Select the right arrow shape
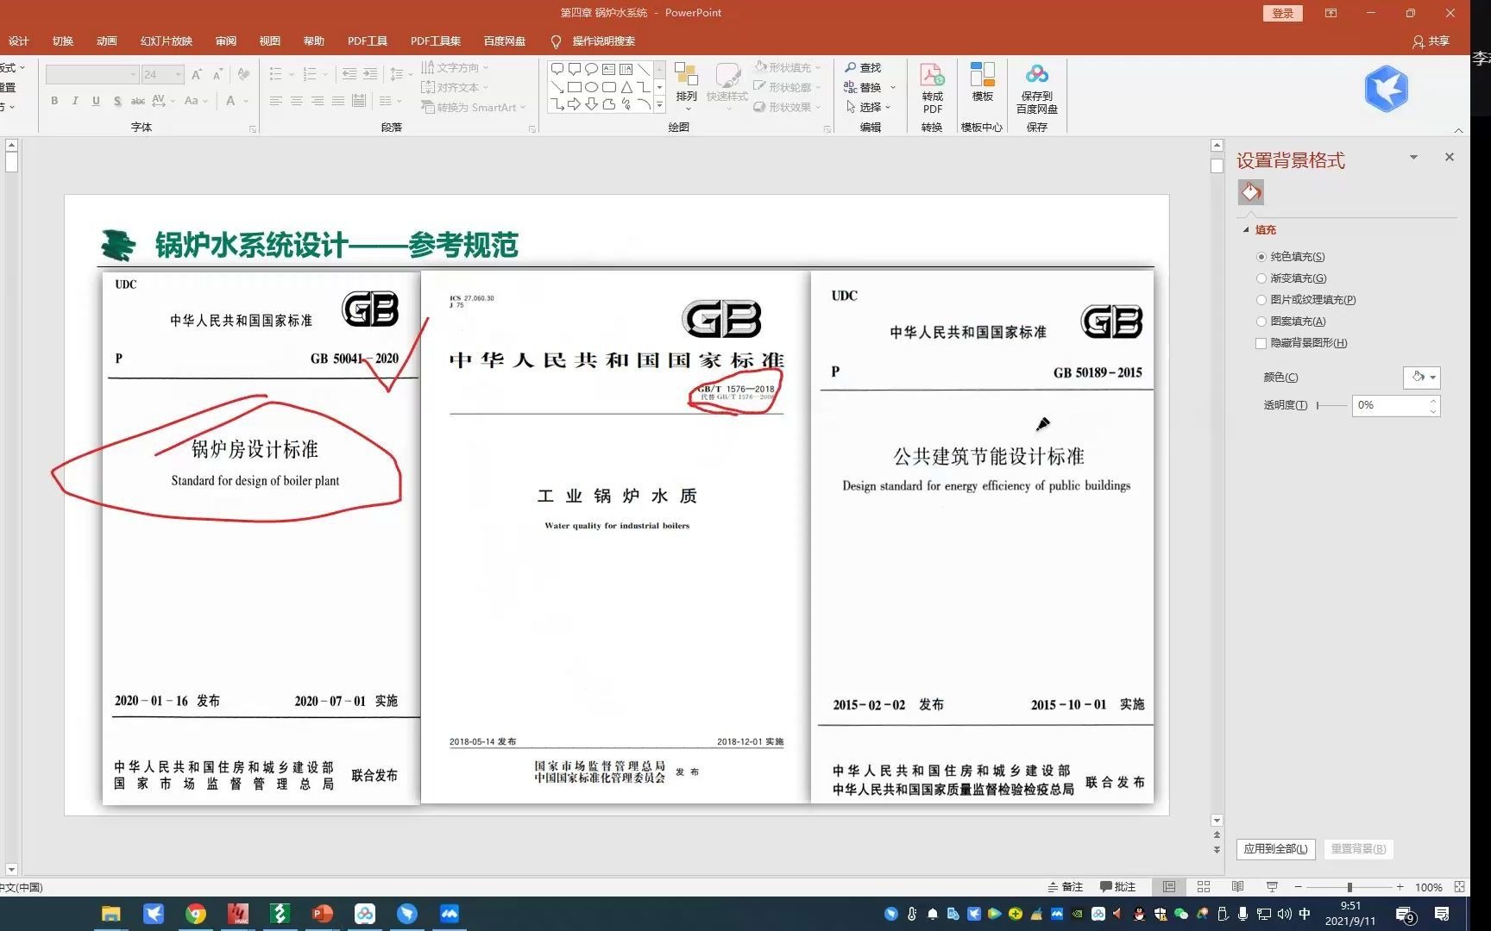This screenshot has height=931, width=1491. (x=575, y=104)
